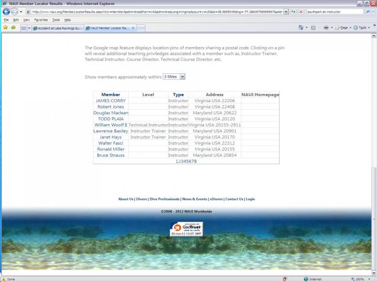Open the News & Events footer link

point(195,199)
